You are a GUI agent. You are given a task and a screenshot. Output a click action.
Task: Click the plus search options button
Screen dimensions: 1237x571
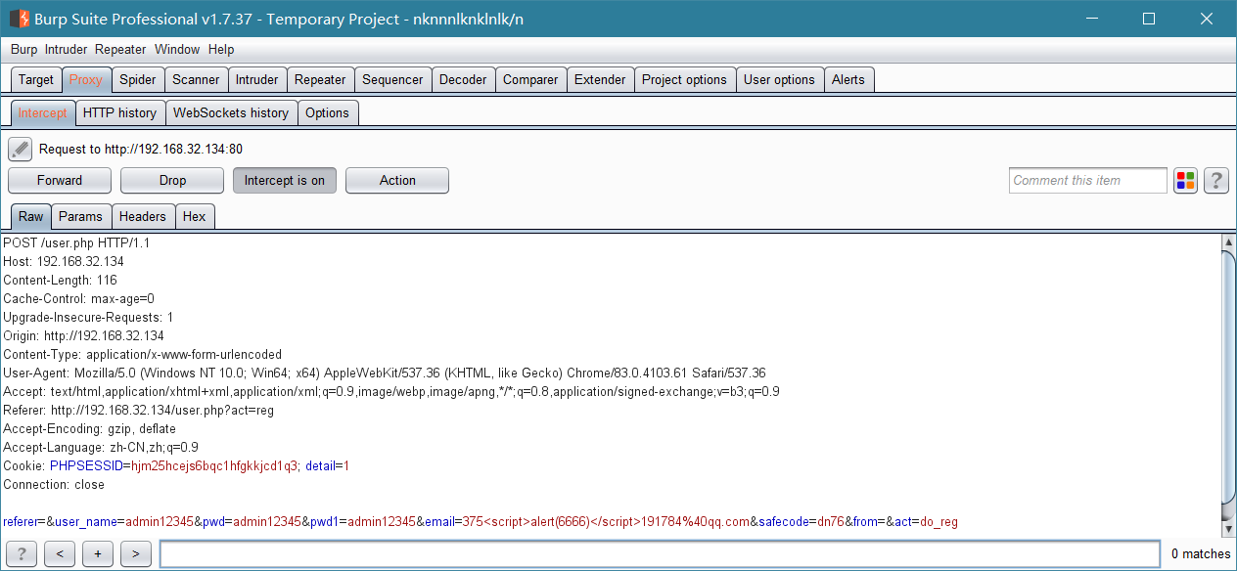pos(97,553)
